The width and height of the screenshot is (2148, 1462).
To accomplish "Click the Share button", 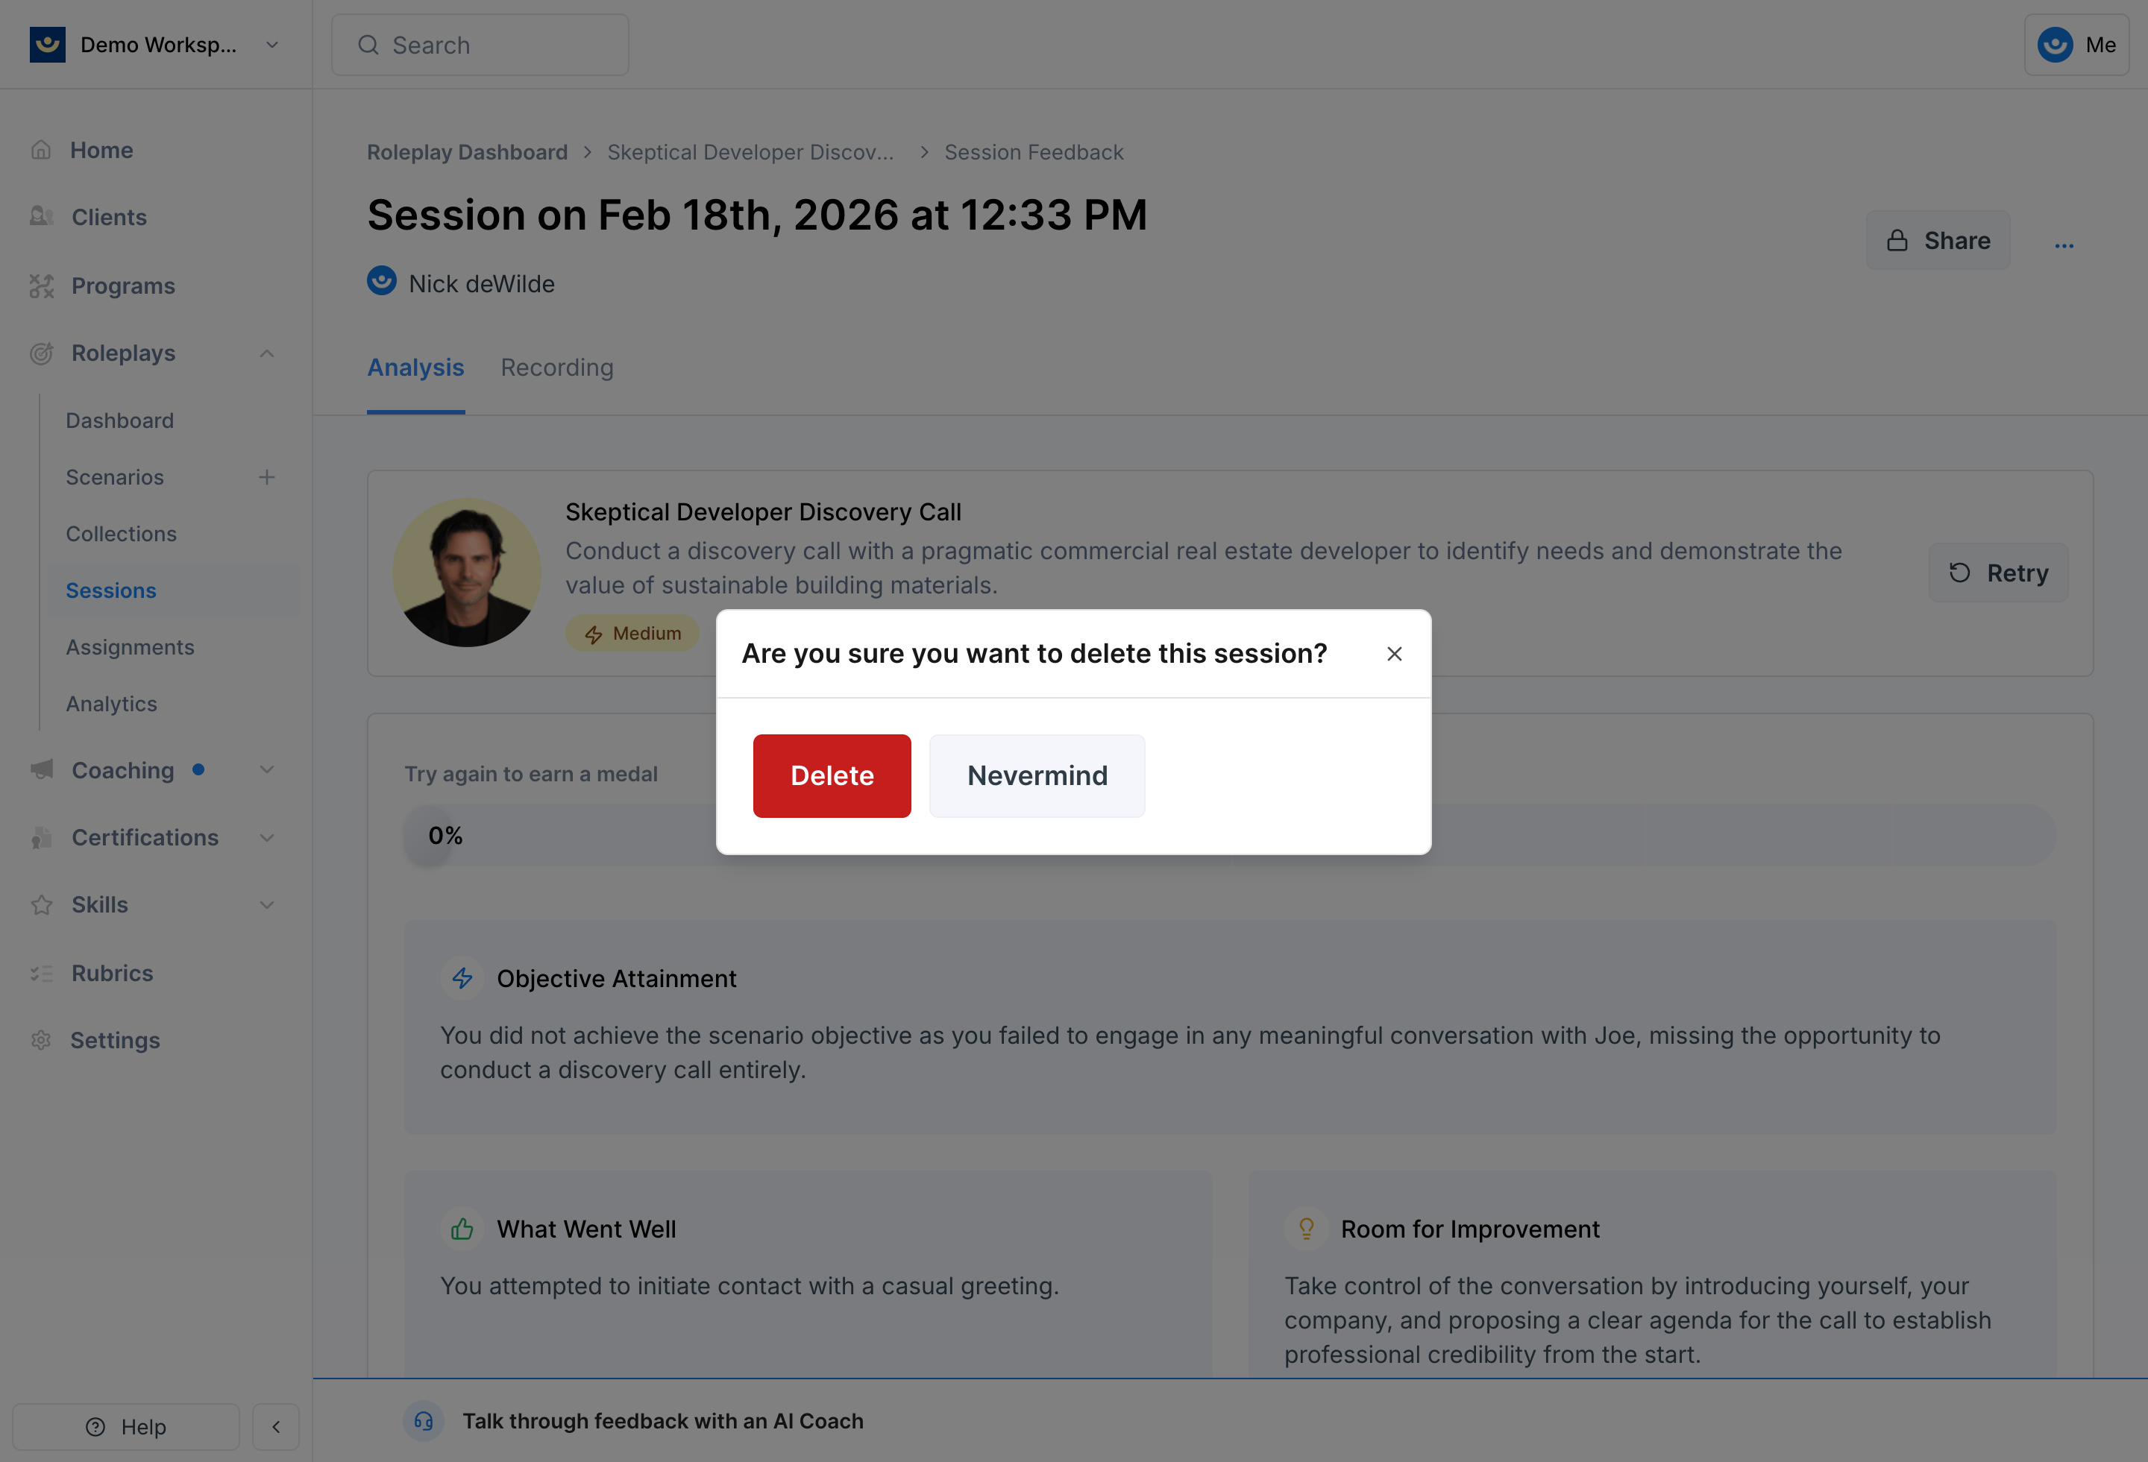I will pos(1938,240).
